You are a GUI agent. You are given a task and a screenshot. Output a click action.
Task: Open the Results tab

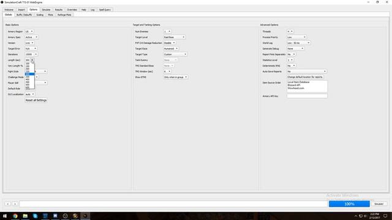(59, 10)
